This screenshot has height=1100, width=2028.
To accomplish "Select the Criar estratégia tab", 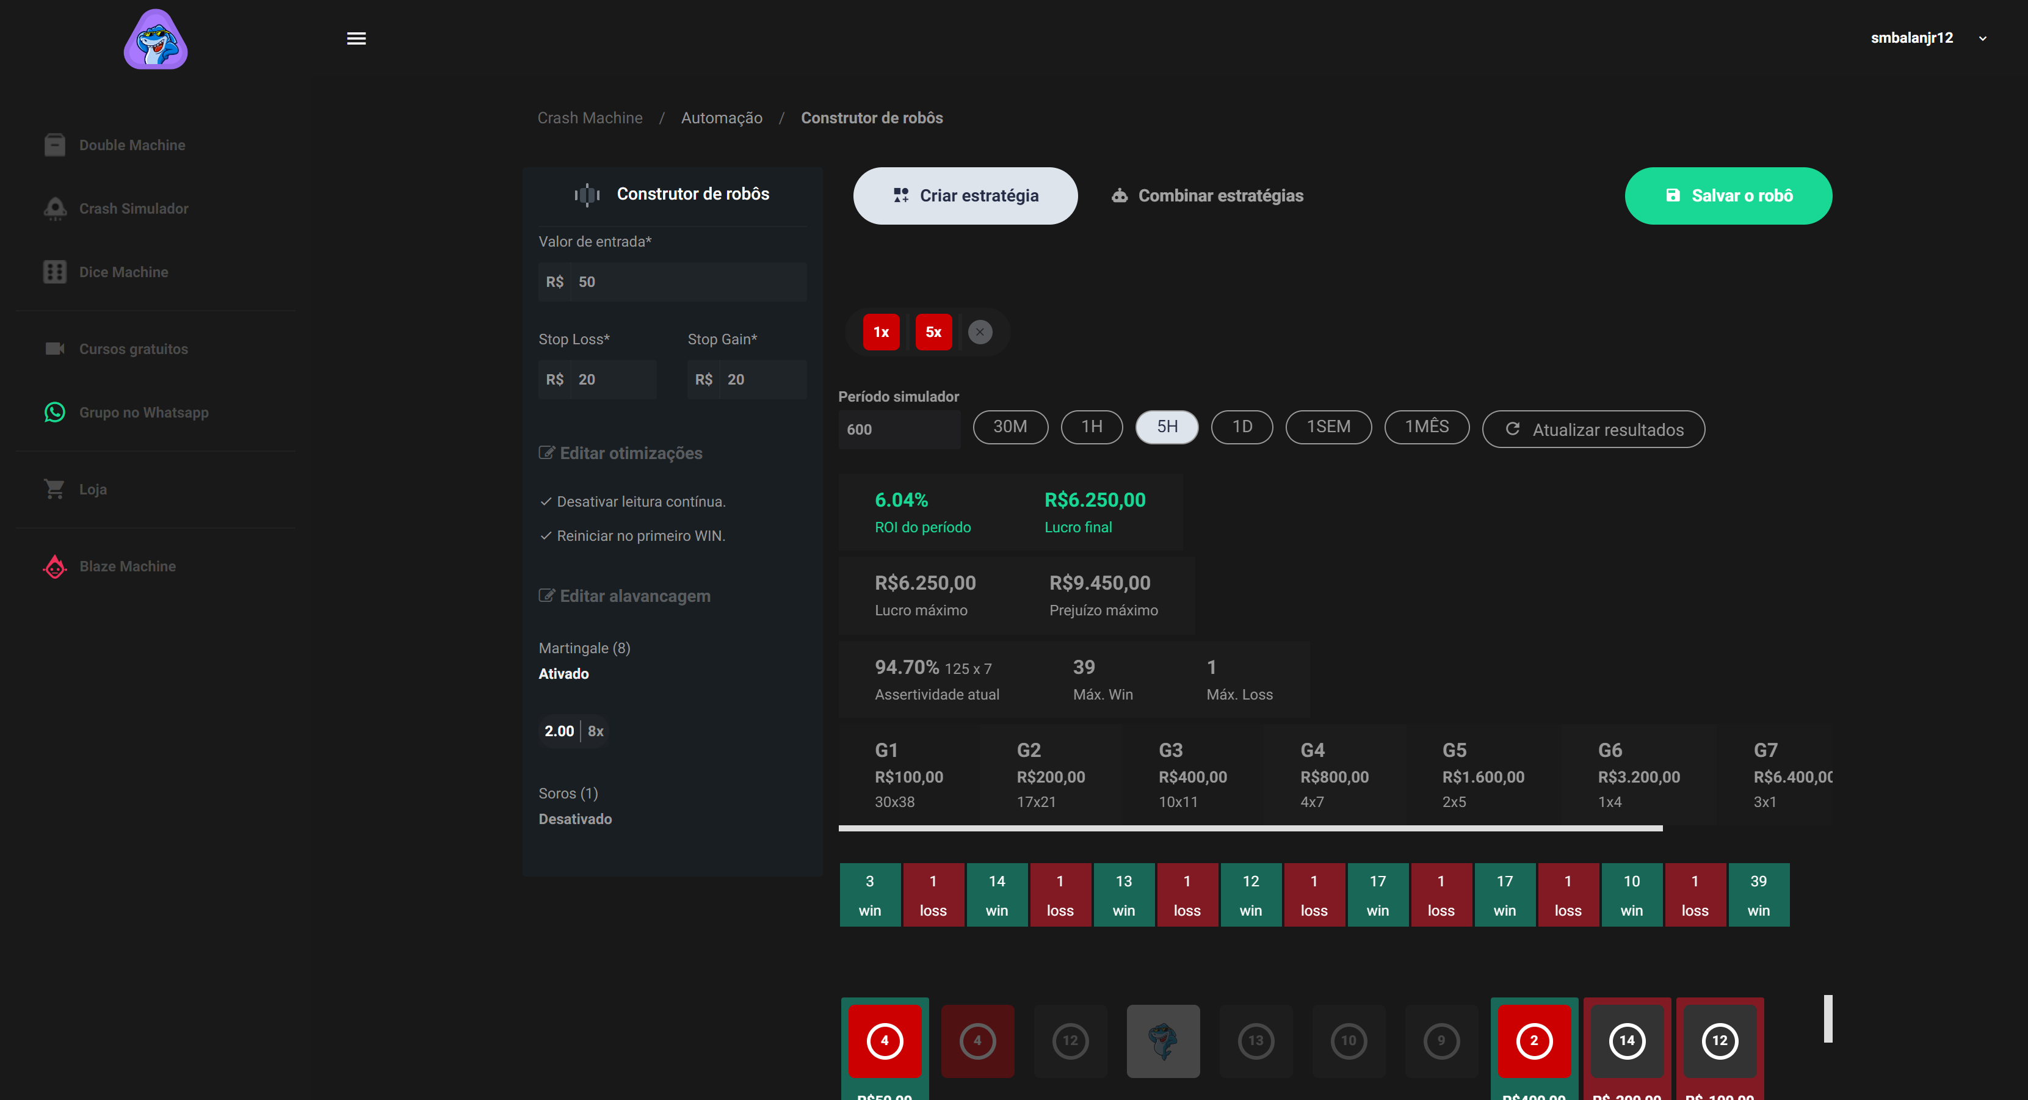I will coord(965,195).
